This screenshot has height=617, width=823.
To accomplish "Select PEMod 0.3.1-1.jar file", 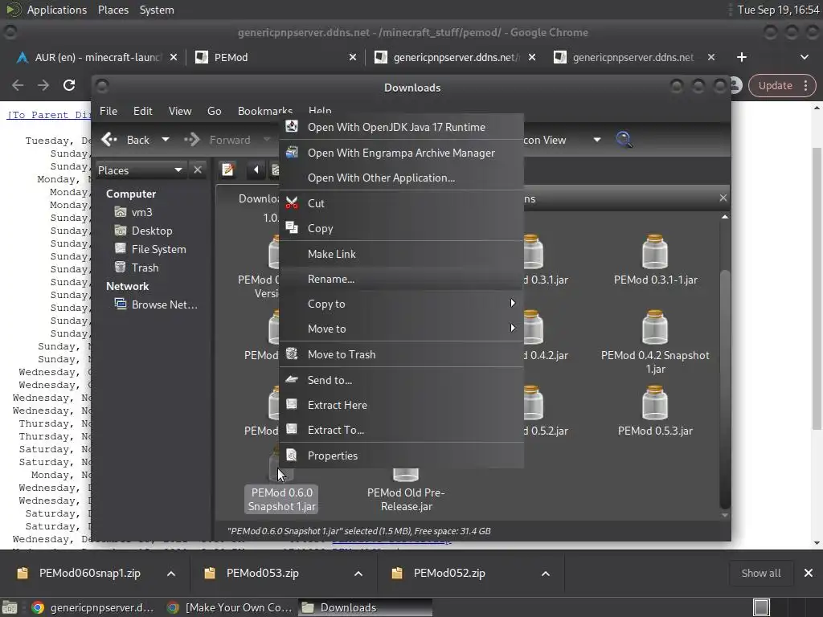I will pyautogui.click(x=655, y=259).
